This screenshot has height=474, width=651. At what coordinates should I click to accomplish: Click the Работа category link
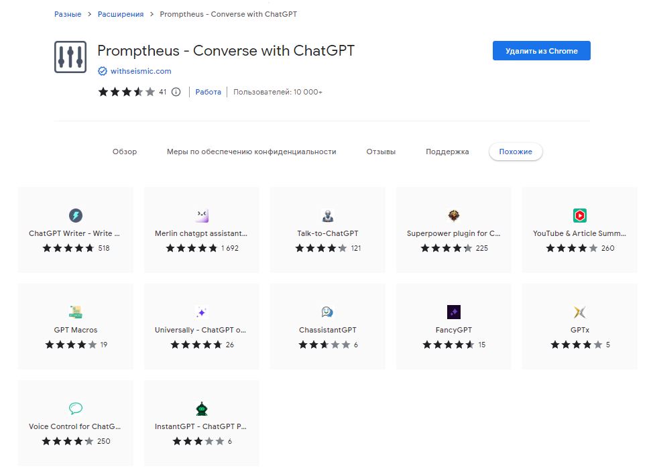click(x=208, y=92)
